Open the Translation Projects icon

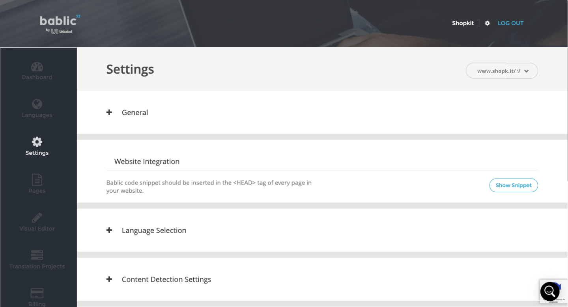point(37,255)
